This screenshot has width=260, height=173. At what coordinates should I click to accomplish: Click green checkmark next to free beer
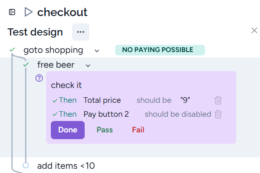click(26, 65)
